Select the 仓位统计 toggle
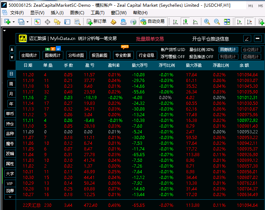The image size is (265, 210). click(251, 50)
